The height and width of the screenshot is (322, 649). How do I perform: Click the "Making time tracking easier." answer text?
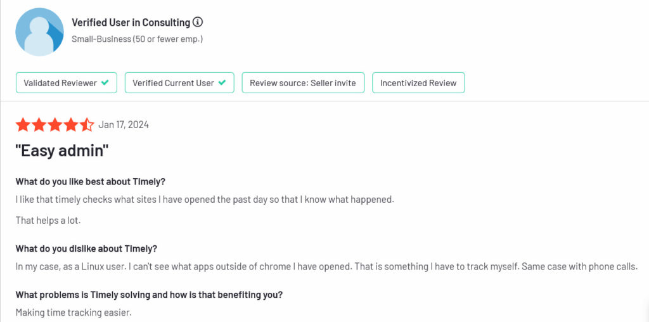[x=74, y=312]
